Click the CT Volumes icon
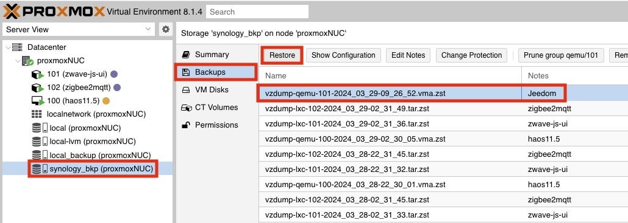The height and width of the screenshot is (223, 628). [x=187, y=108]
